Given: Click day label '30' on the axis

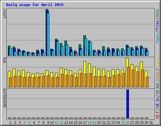Looking at the screenshot, I should click(x=146, y=123).
